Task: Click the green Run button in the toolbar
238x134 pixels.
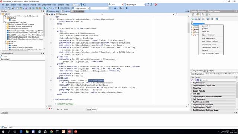Action: 45,8
